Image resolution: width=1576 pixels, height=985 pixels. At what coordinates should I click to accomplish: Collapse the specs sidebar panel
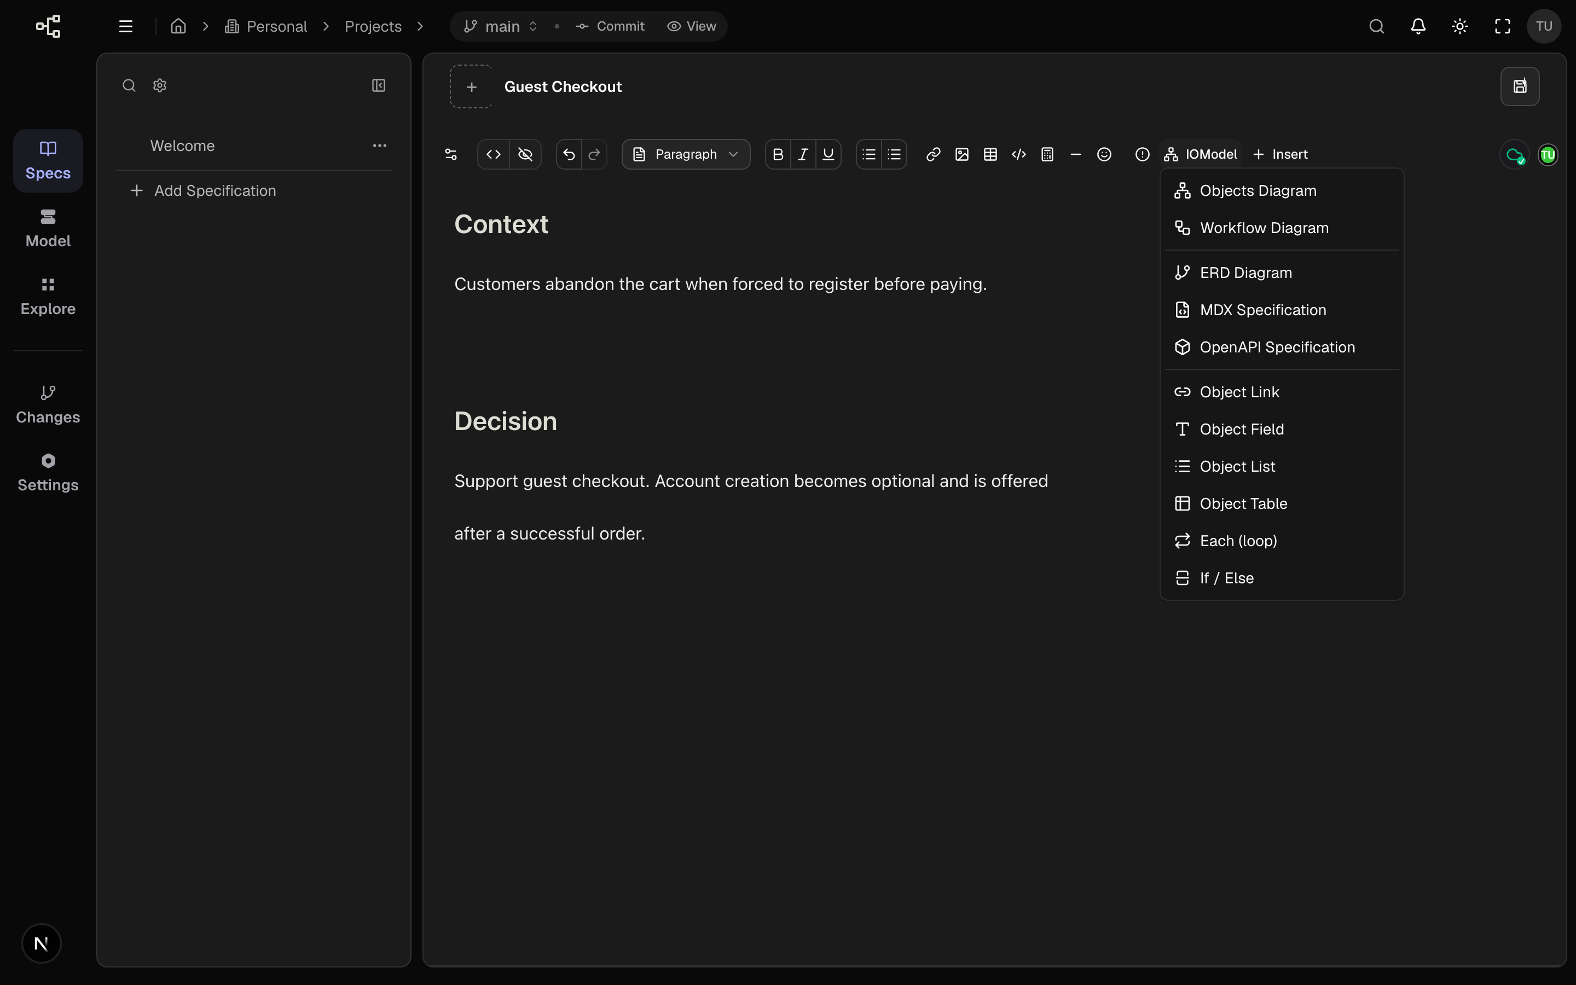point(378,85)
